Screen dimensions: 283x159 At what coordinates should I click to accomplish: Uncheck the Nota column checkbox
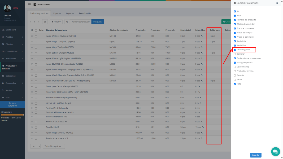click(235, 84)
